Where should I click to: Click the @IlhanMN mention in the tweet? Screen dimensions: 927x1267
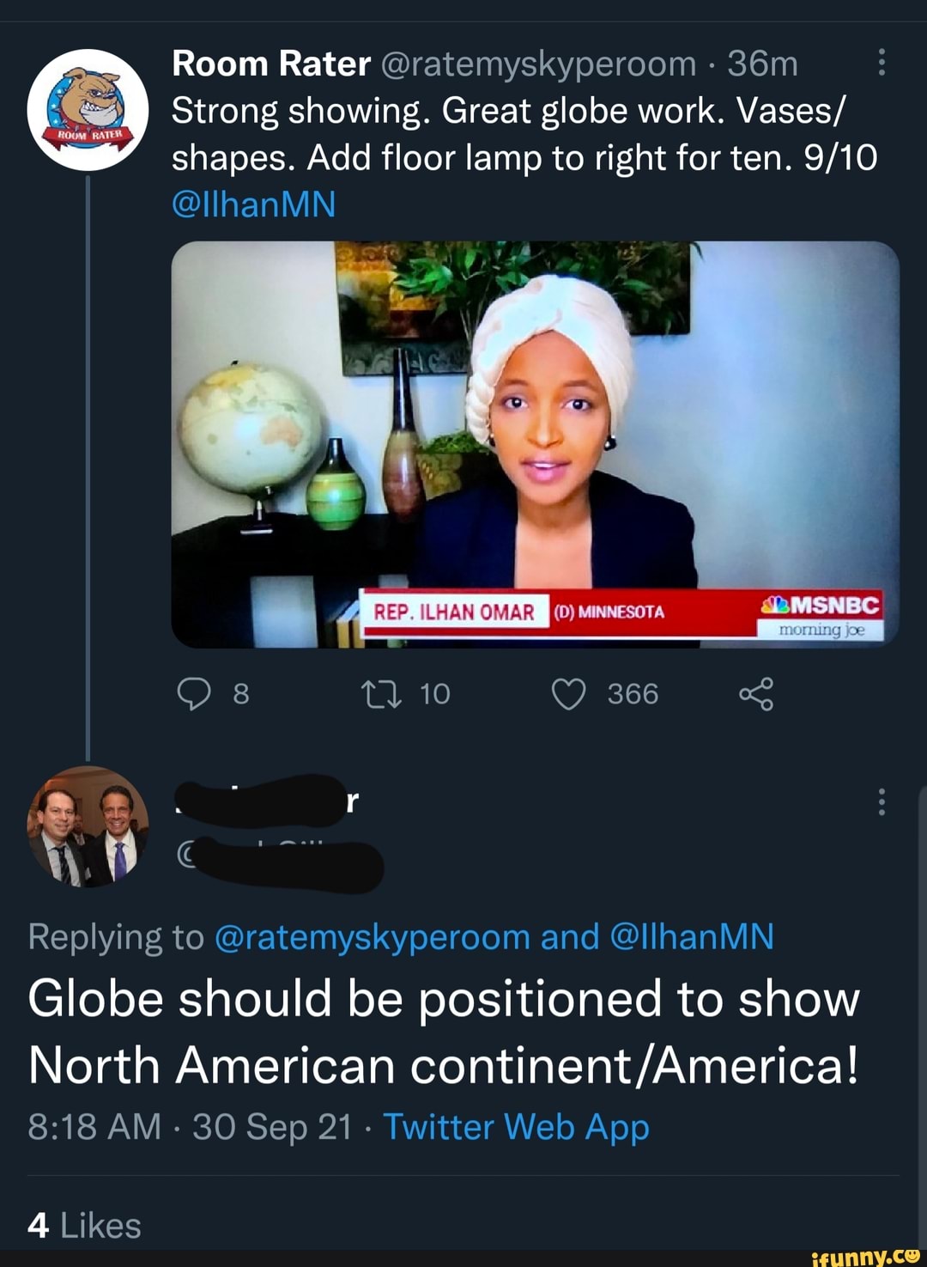(x=253, y=204)
